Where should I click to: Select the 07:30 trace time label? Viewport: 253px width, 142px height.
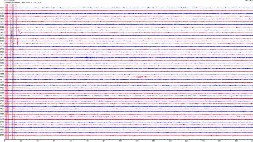[2, 49]
